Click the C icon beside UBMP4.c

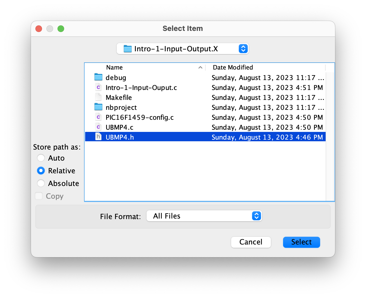[x=98, y=127]
